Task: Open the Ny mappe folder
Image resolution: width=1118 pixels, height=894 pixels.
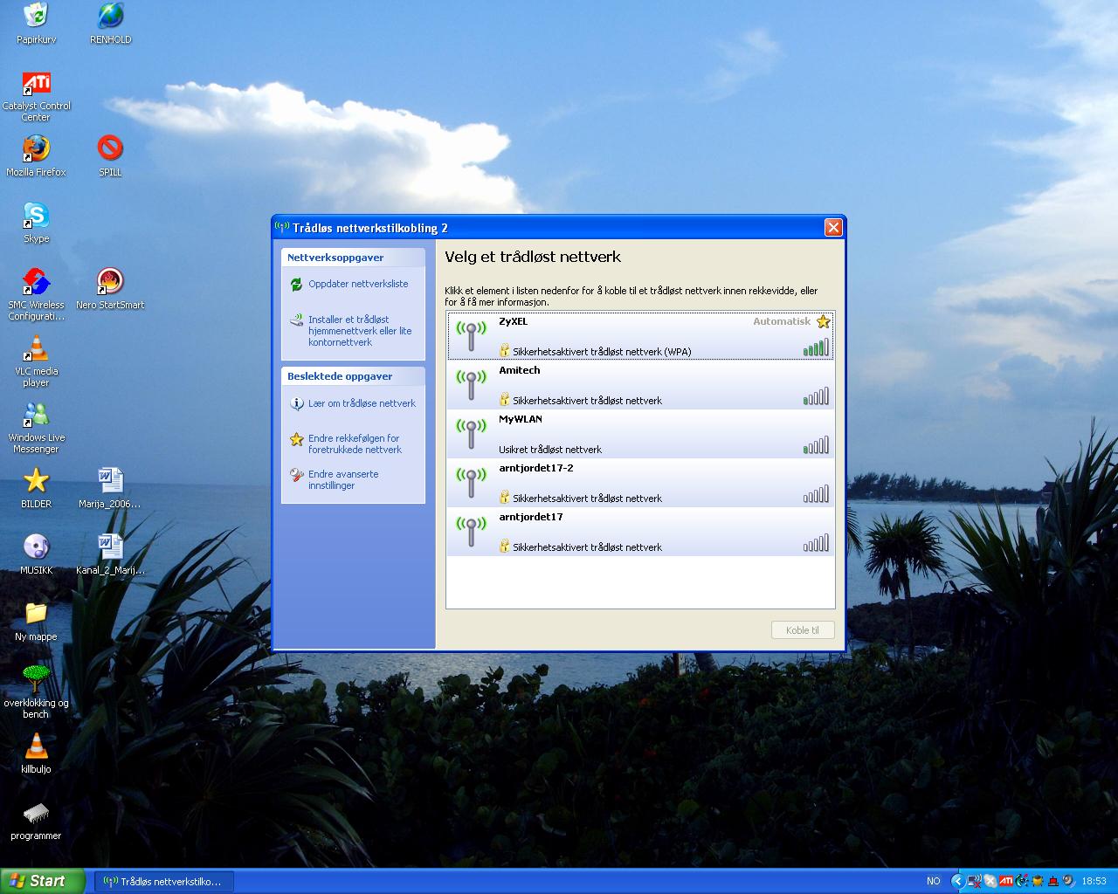Action: click(x=36, y=621)
